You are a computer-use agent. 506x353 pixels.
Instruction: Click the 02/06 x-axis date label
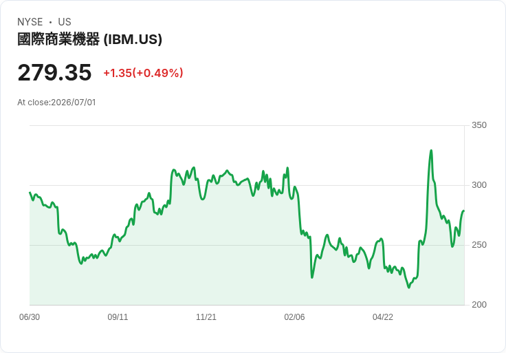point(294,317)
